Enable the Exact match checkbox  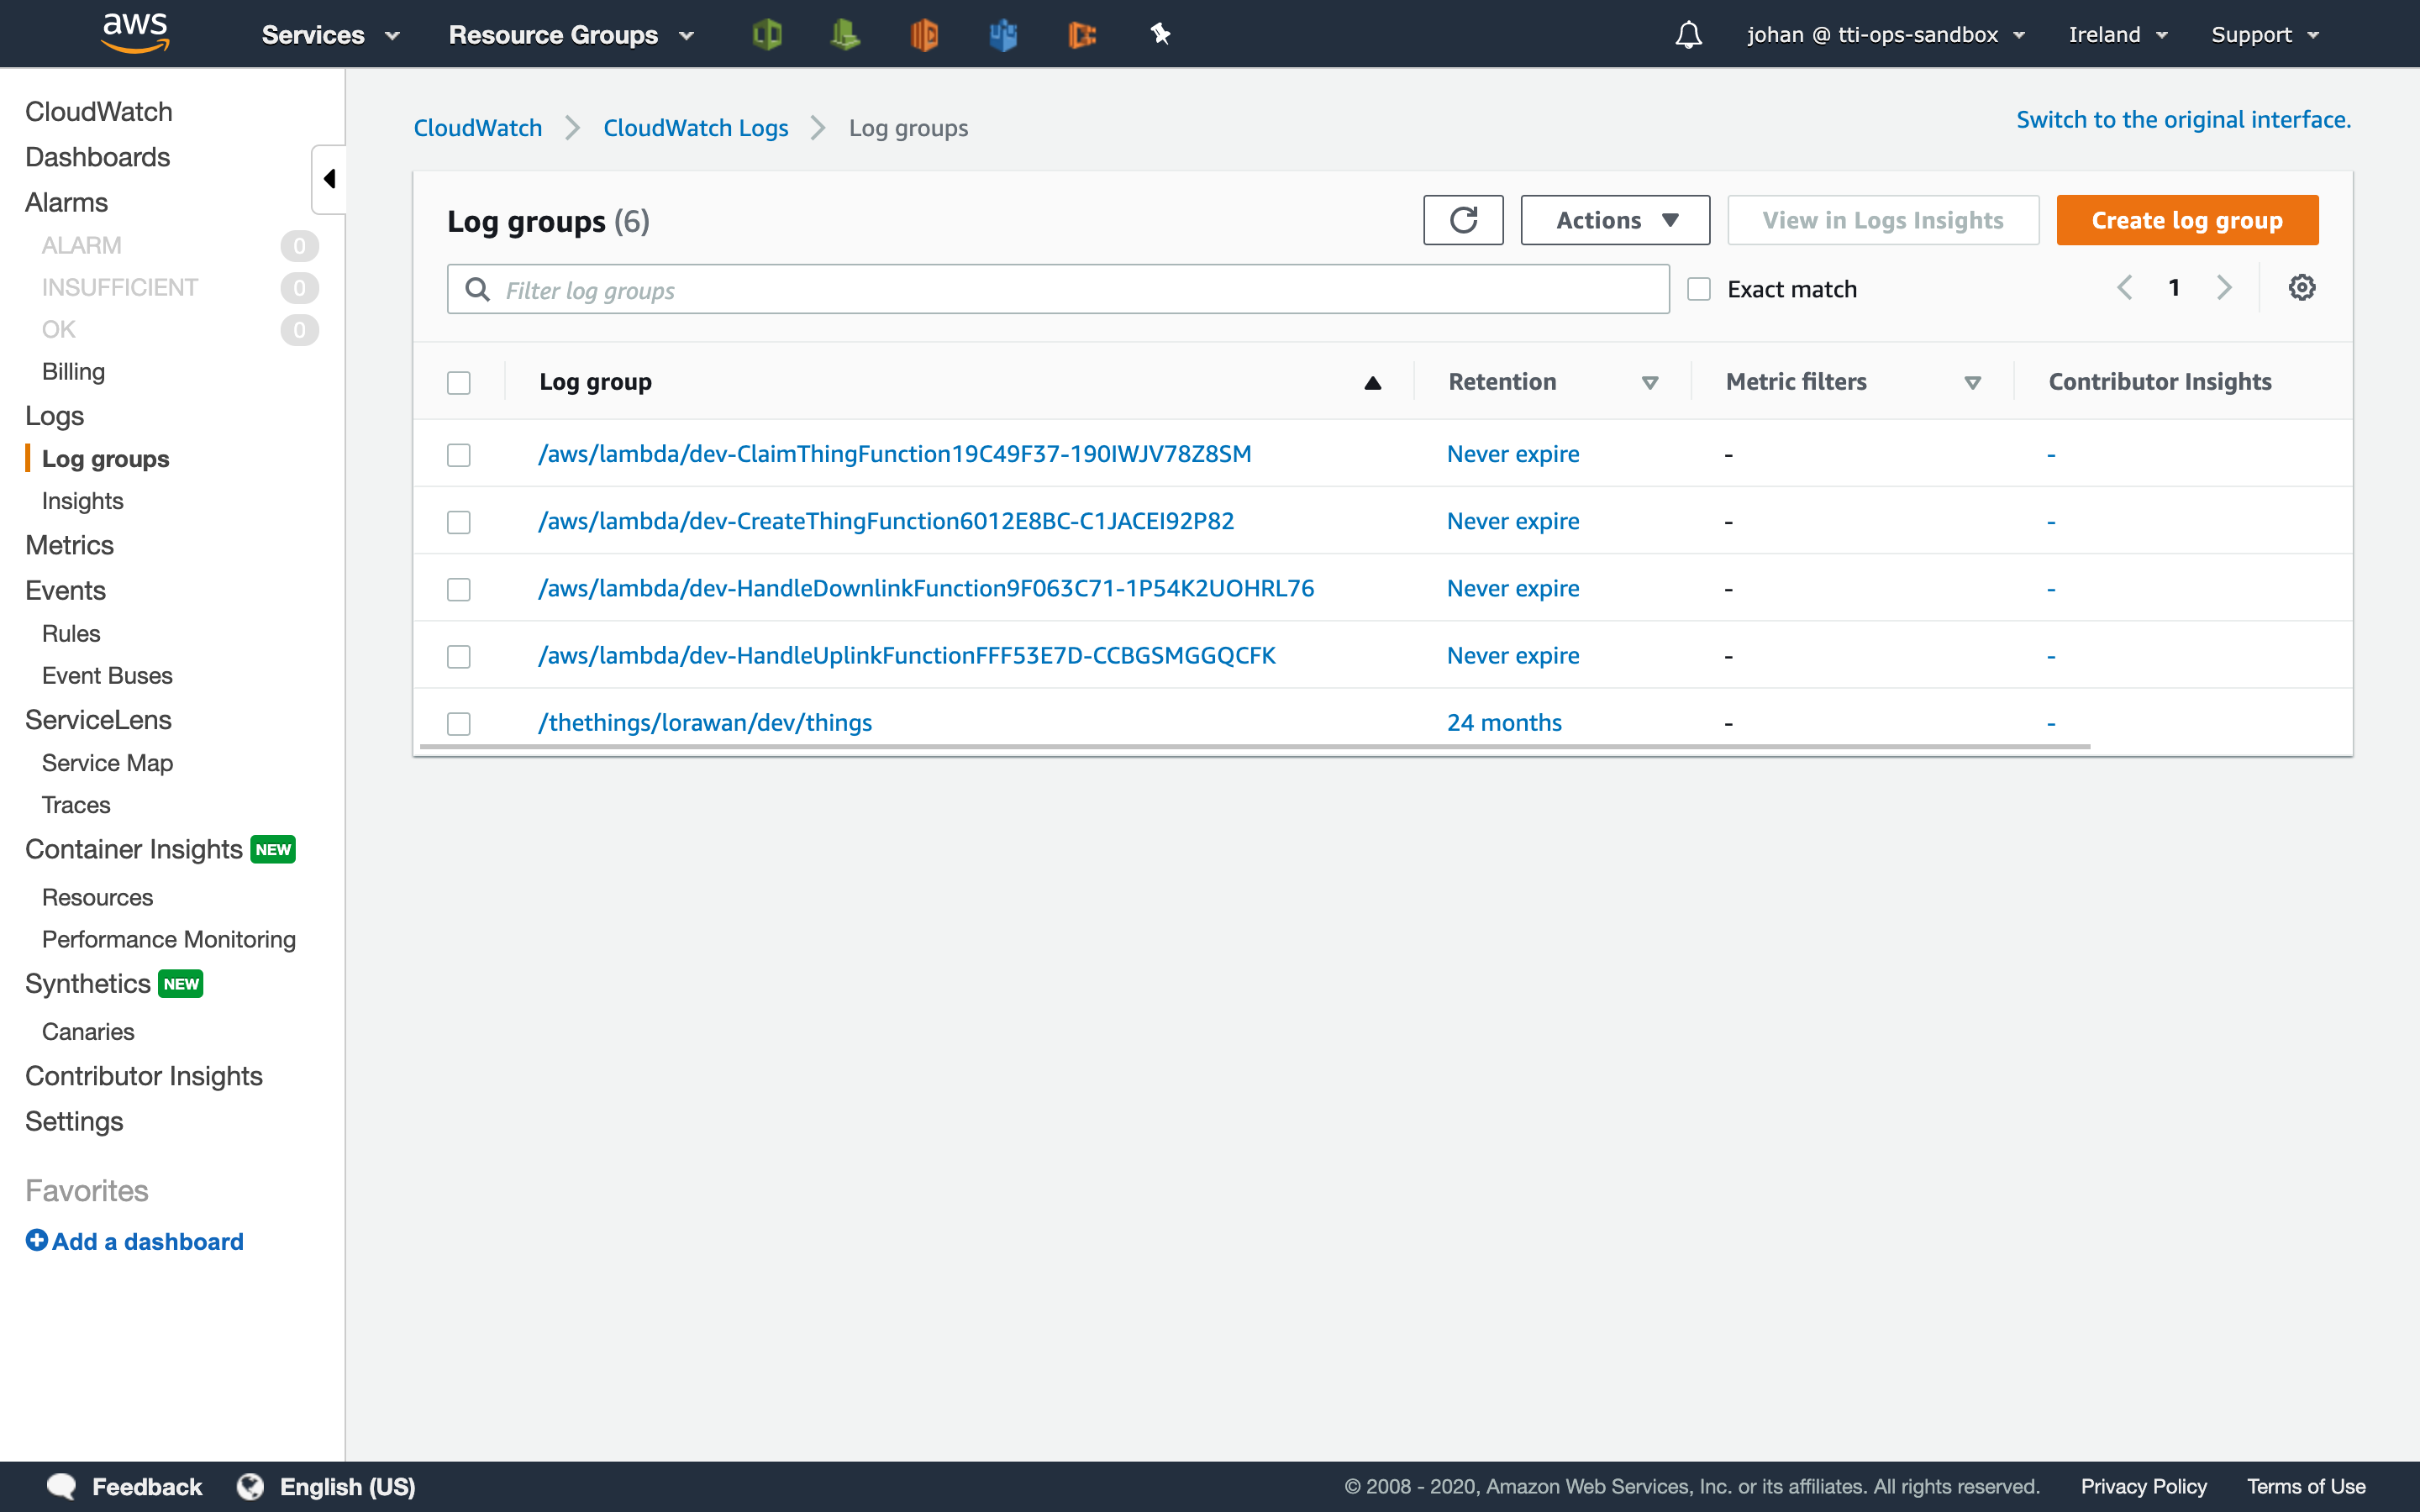1699,287
